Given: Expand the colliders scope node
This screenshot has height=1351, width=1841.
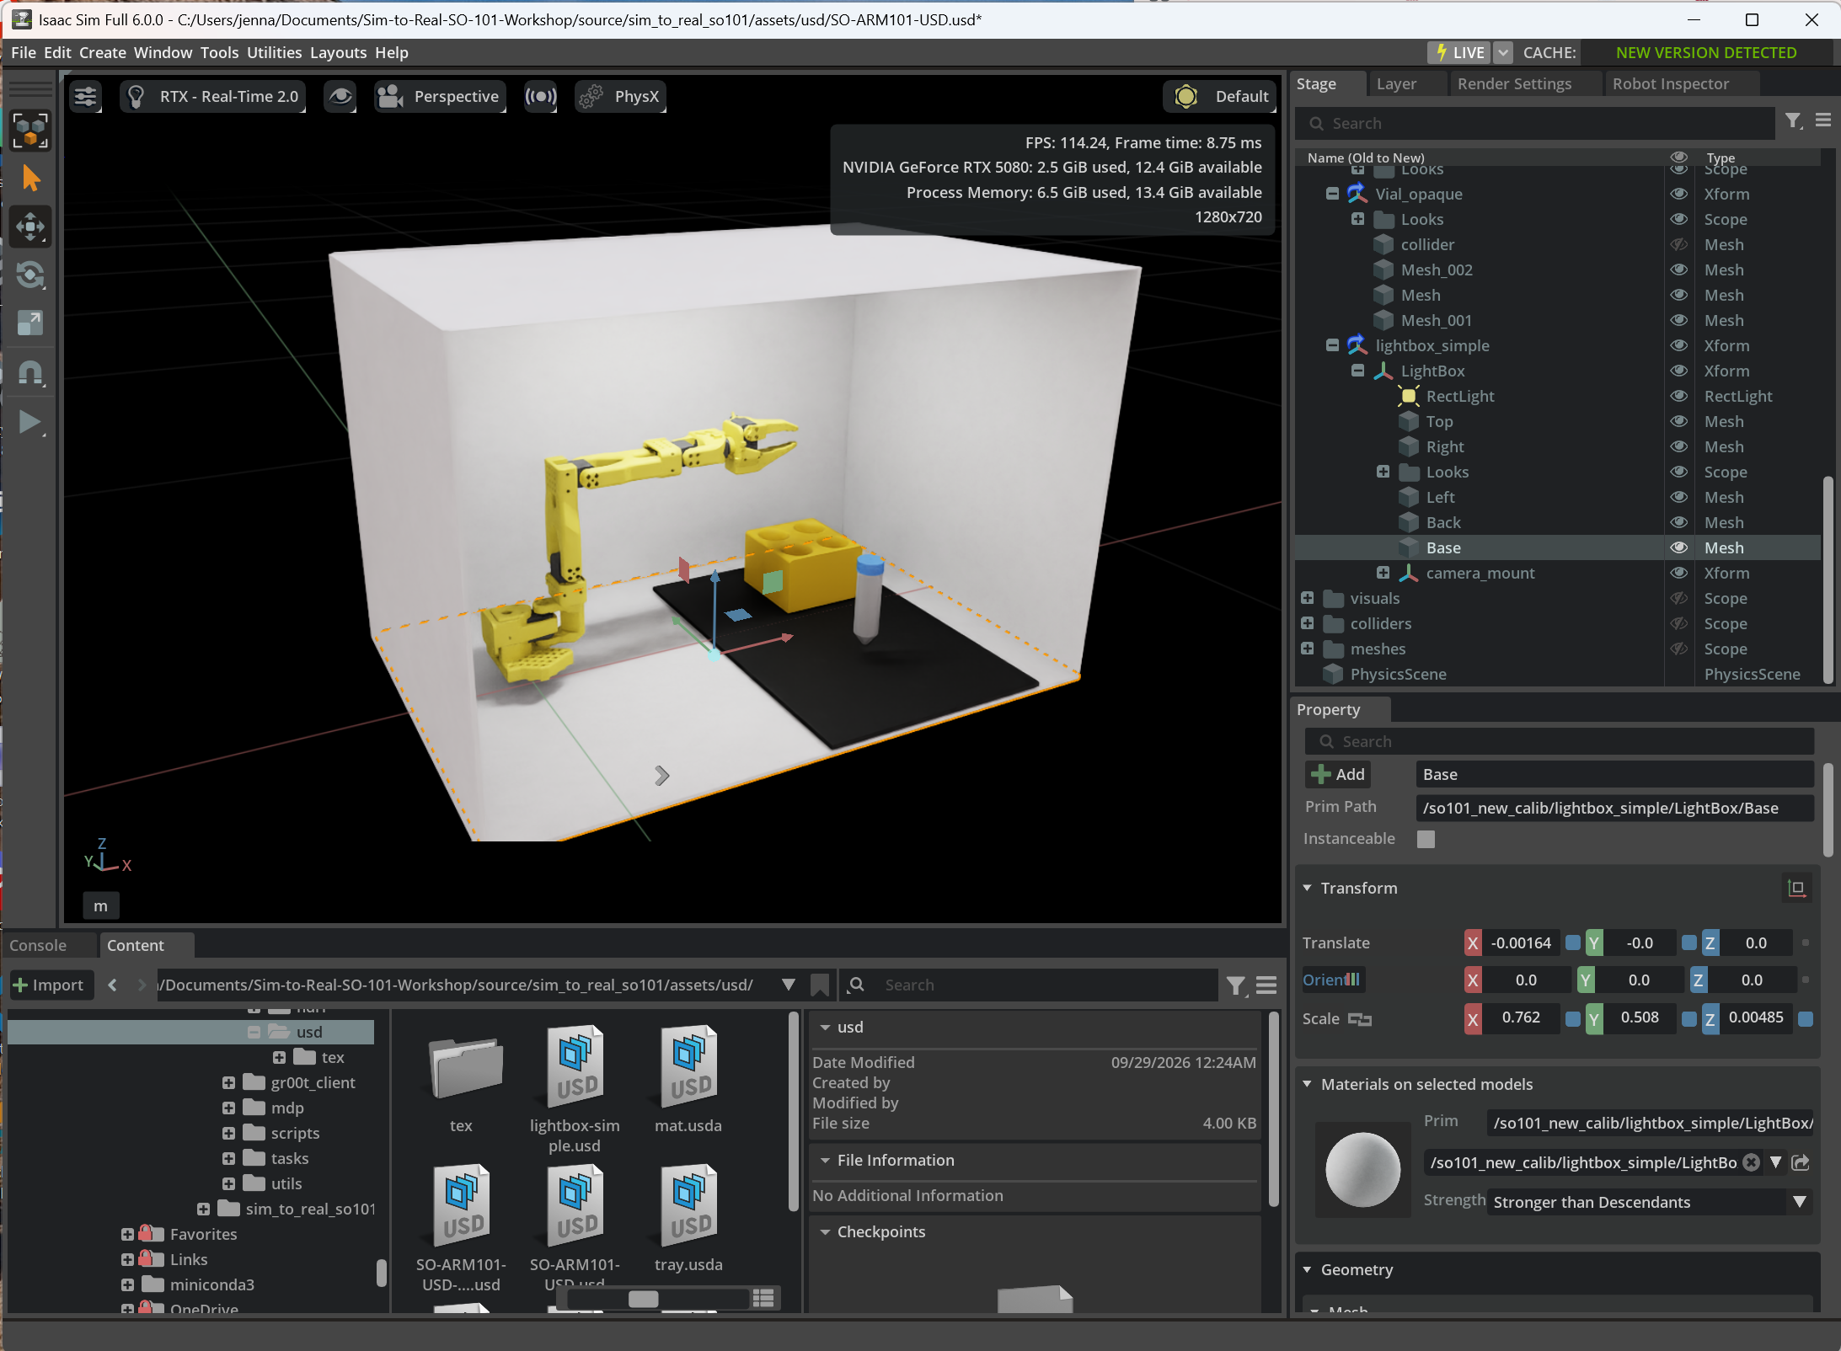Looking at the screenshot, I should point(1307,623).
